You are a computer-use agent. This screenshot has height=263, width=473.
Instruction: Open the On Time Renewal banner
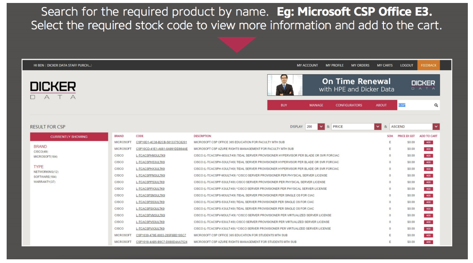coord(353,85)
